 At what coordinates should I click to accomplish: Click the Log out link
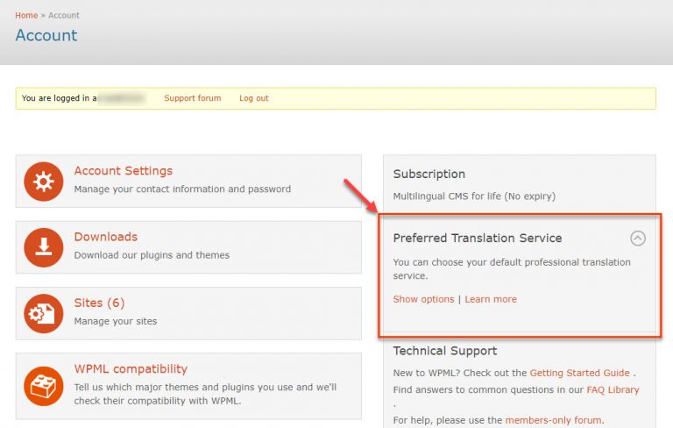click(253, 98)
